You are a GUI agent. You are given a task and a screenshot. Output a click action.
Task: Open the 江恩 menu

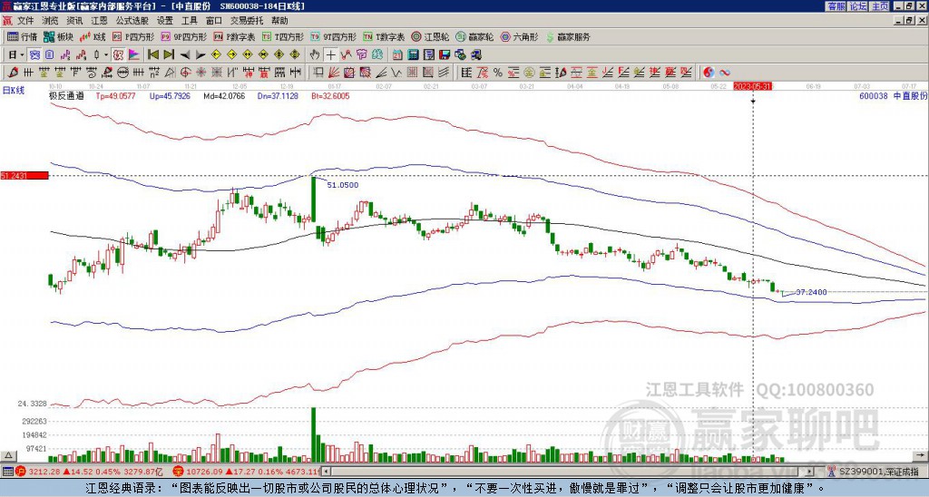click(99, 21)
